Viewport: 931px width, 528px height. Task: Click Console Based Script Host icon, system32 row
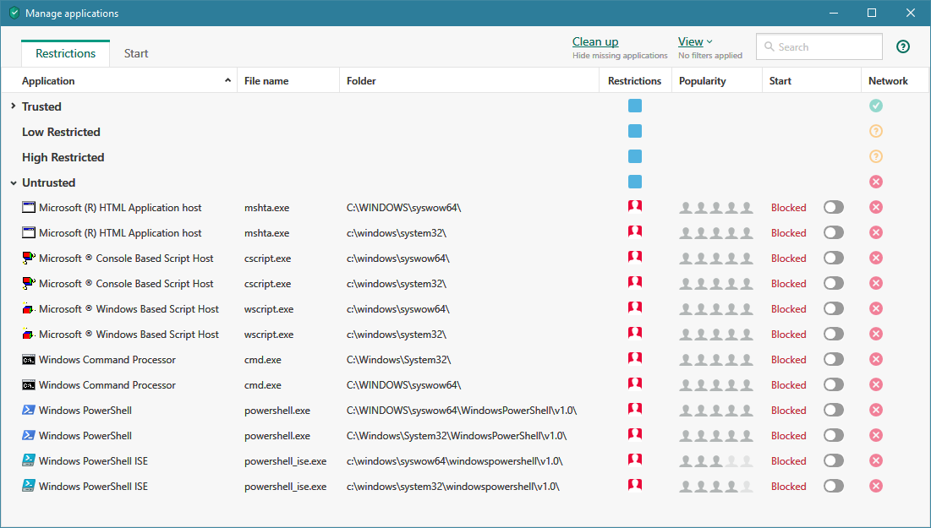click(29, 283)
